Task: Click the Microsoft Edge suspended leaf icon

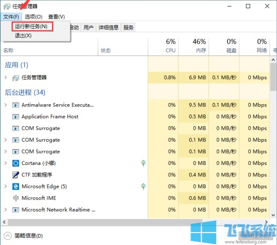Action: (143, 186)
